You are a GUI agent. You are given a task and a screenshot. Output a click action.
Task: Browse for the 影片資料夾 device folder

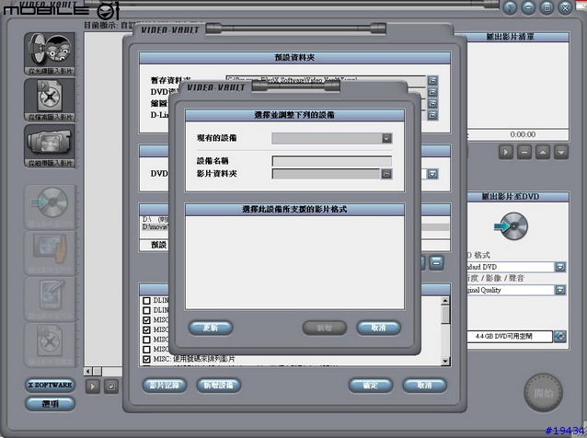pyautogui.click(x=386, y=174)
